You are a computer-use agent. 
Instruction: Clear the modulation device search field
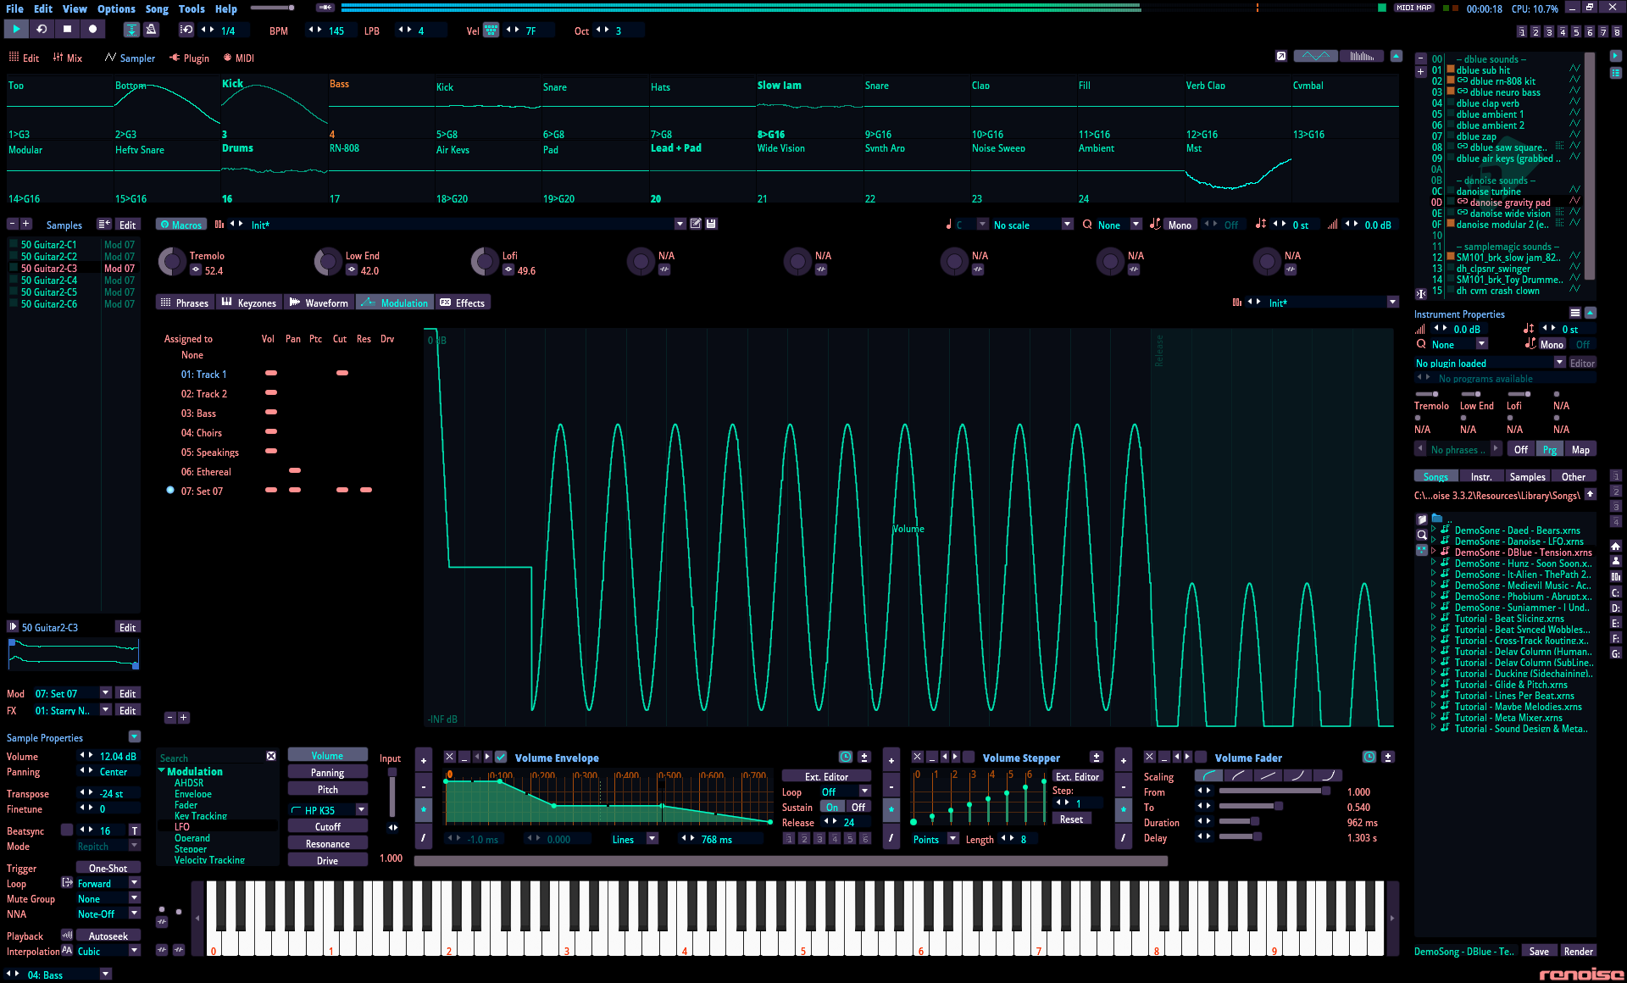tap(271, 756)
